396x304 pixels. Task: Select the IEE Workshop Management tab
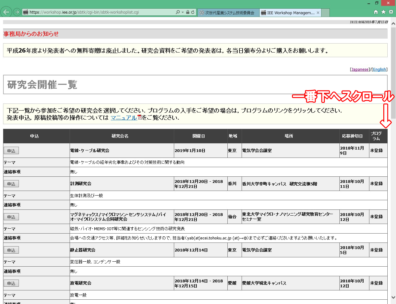[x=288, y=13]
